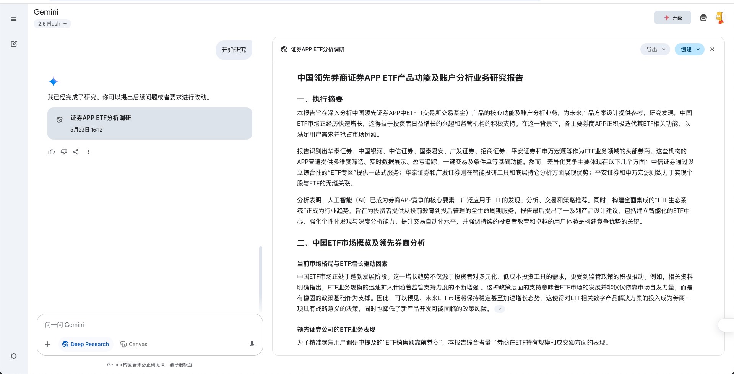
Task: Click the Gemini logo title
Action: pos(46,12)
